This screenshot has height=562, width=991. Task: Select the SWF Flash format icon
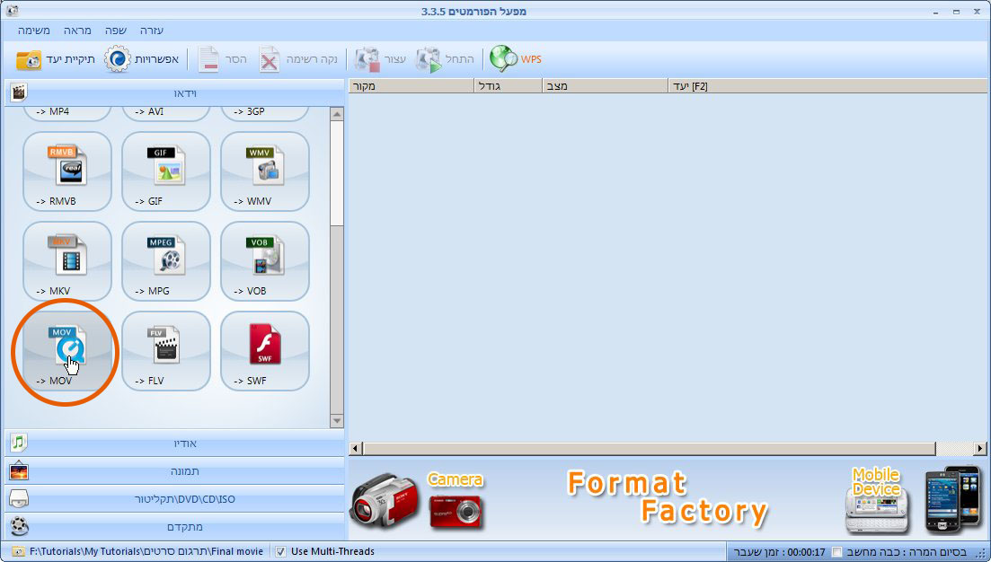tap(265, 350)
